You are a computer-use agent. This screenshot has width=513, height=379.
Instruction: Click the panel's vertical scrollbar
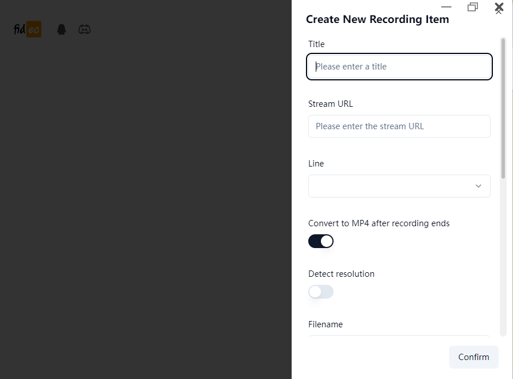click(503, 109)
